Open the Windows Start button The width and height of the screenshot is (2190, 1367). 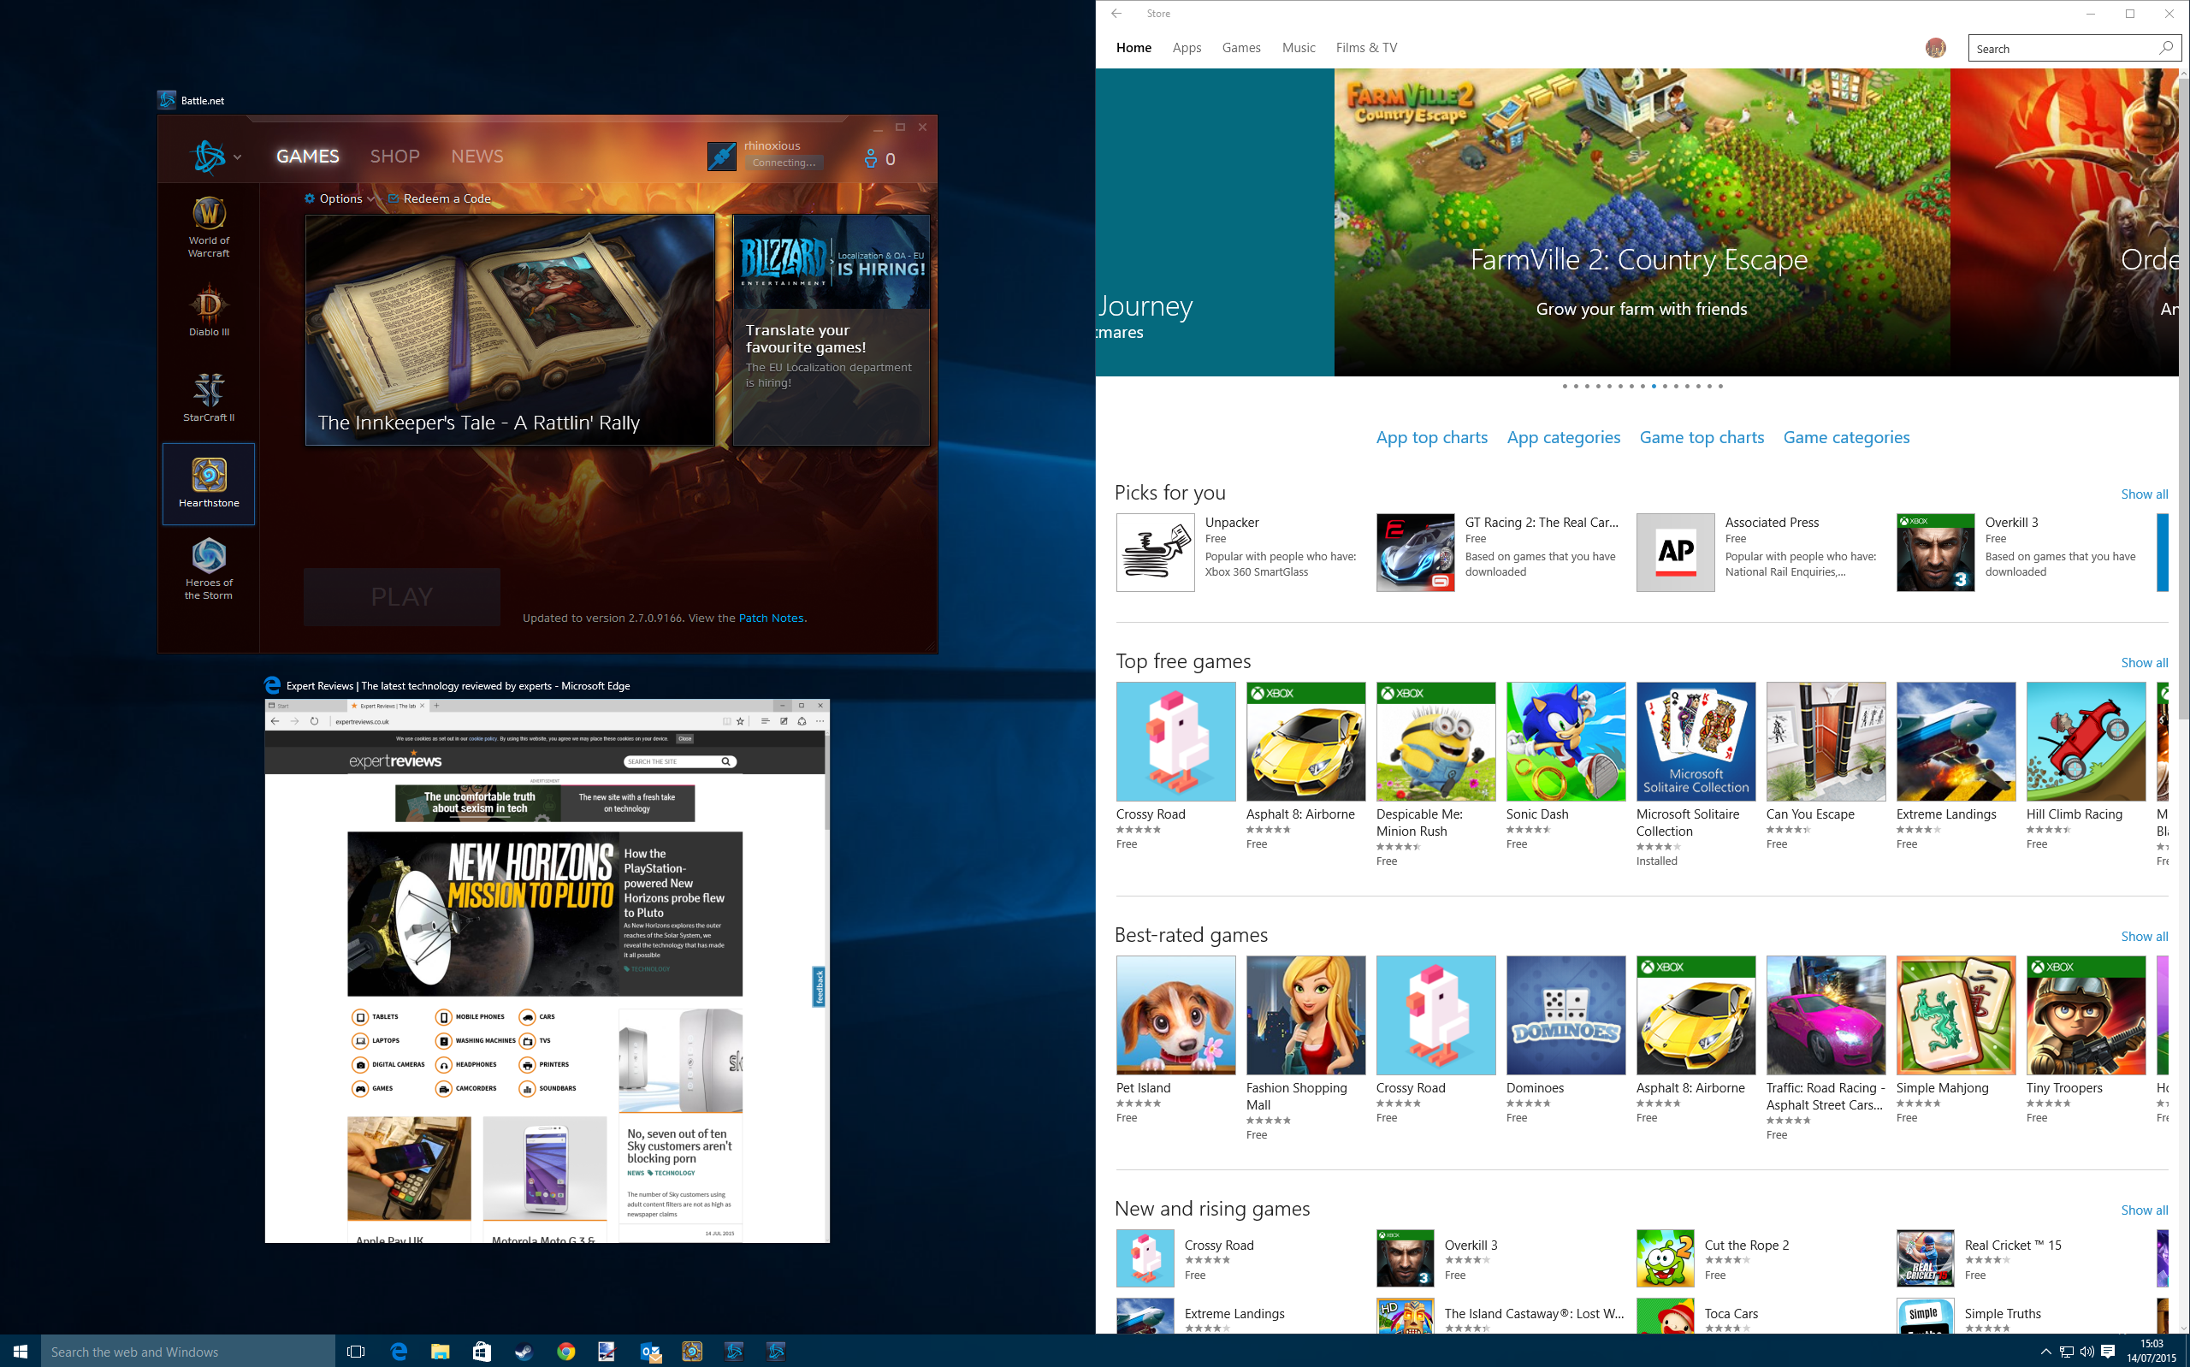click(20, 1351)
